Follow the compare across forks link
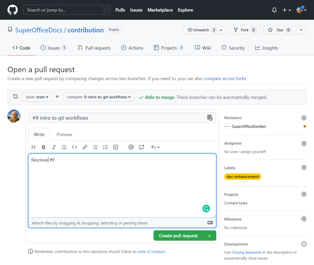This screenshot has height=265, width=314. click(x=225, y=79)
